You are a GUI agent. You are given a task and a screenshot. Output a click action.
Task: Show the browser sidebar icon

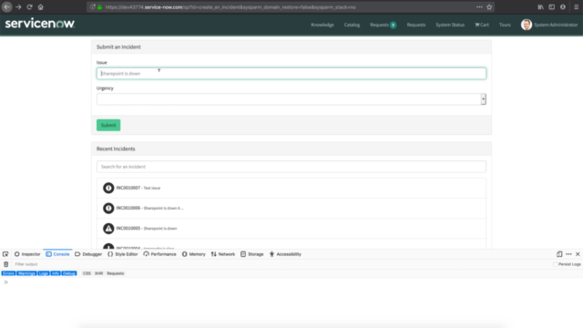(x=552, y=7)
